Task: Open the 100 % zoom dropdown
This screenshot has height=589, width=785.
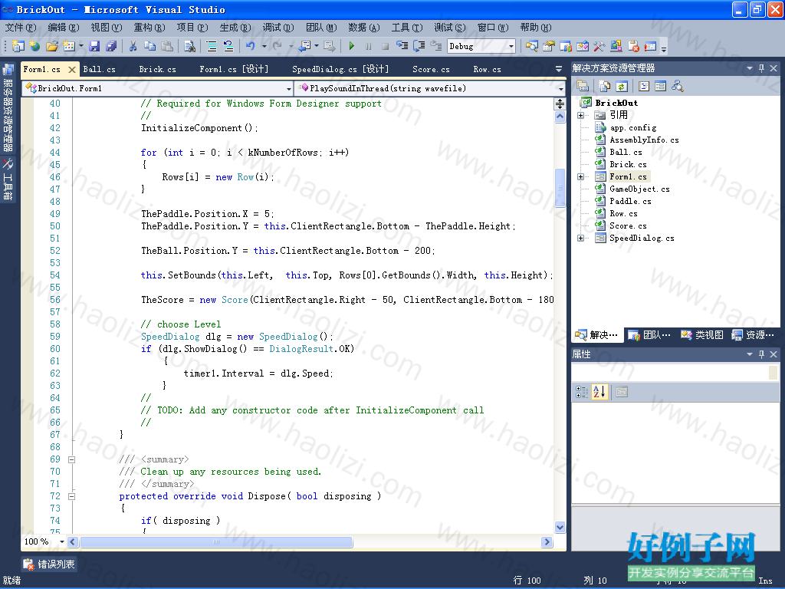Action: (62, 541)
